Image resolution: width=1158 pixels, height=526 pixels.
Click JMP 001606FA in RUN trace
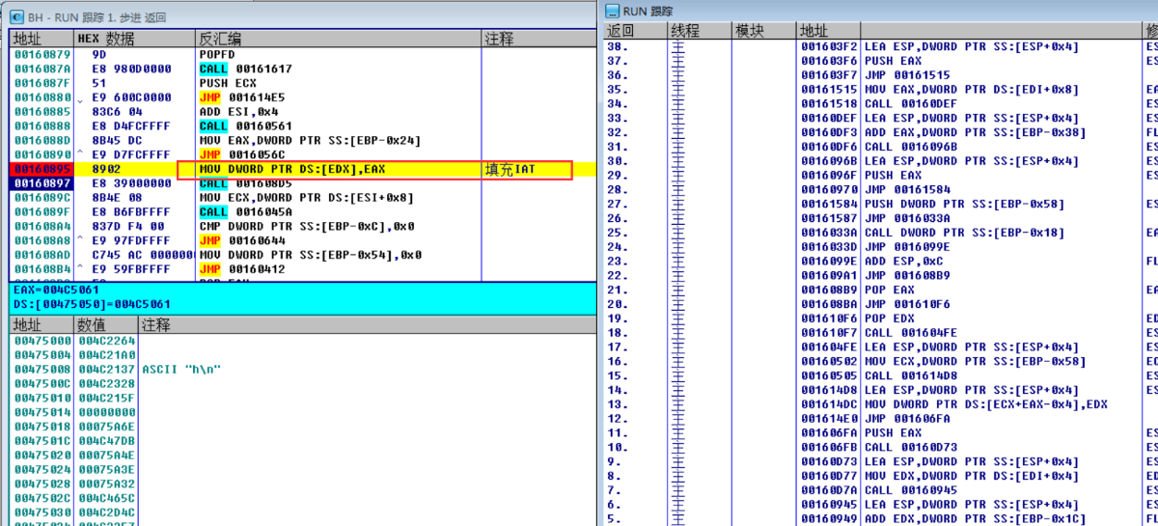(x=907, y=418)
